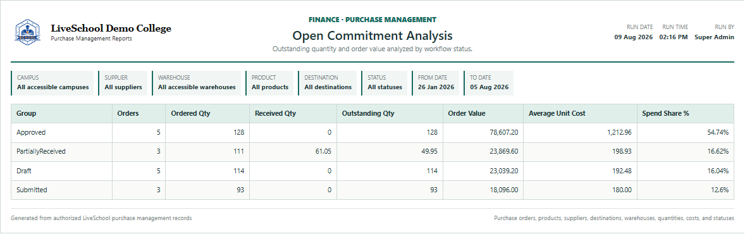Click the Order Value column header

(483, 114)
